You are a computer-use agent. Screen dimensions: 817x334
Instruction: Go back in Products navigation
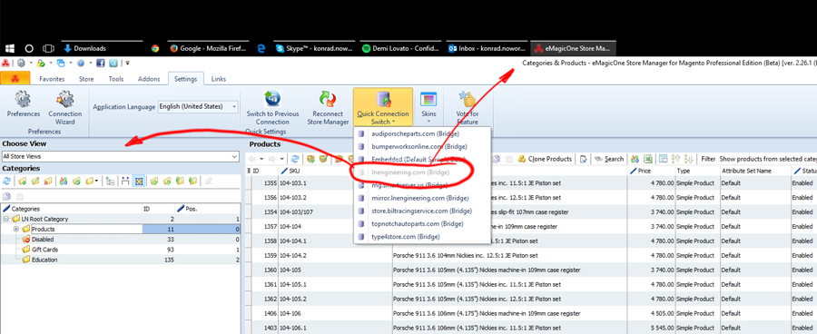pyautogui.click(x=251, y=159)
